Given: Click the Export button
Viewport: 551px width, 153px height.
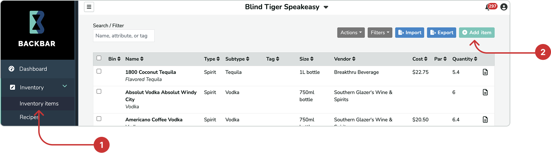Looking at the screenshot, I should point(441,33).
